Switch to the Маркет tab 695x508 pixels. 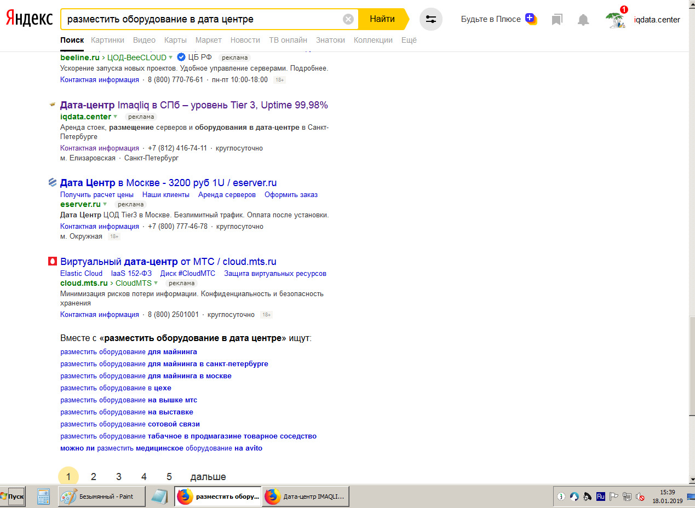click(x=209, y=40)
